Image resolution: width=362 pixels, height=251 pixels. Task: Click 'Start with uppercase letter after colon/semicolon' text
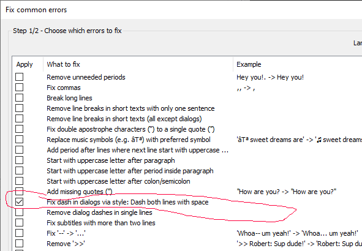pyautogui.click(x=118, y=181)
